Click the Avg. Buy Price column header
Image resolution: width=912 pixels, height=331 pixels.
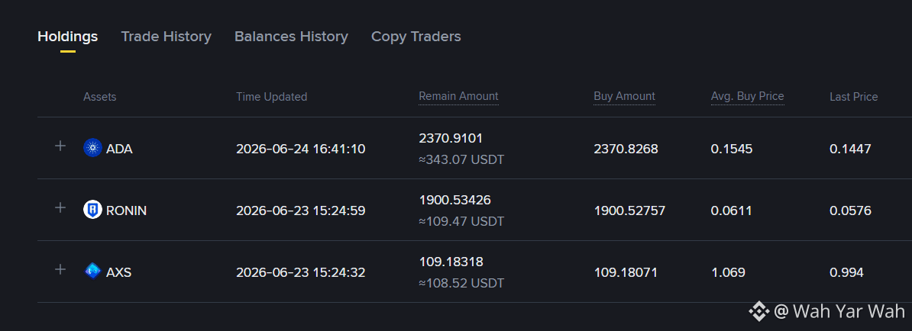tap(748, 96)
